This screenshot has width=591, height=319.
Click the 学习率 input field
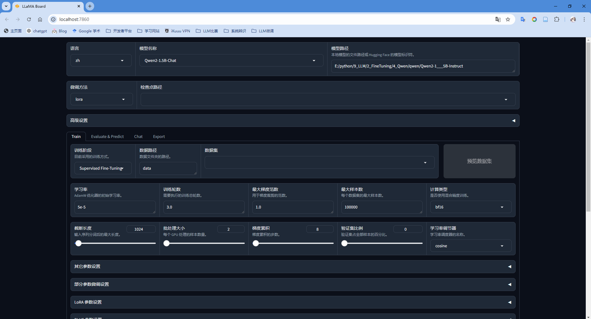click(x=115, y=207)
